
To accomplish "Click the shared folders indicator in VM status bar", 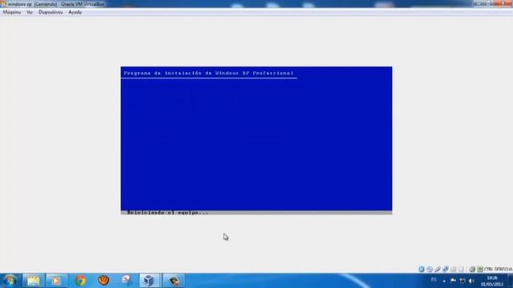I will 453,269.
